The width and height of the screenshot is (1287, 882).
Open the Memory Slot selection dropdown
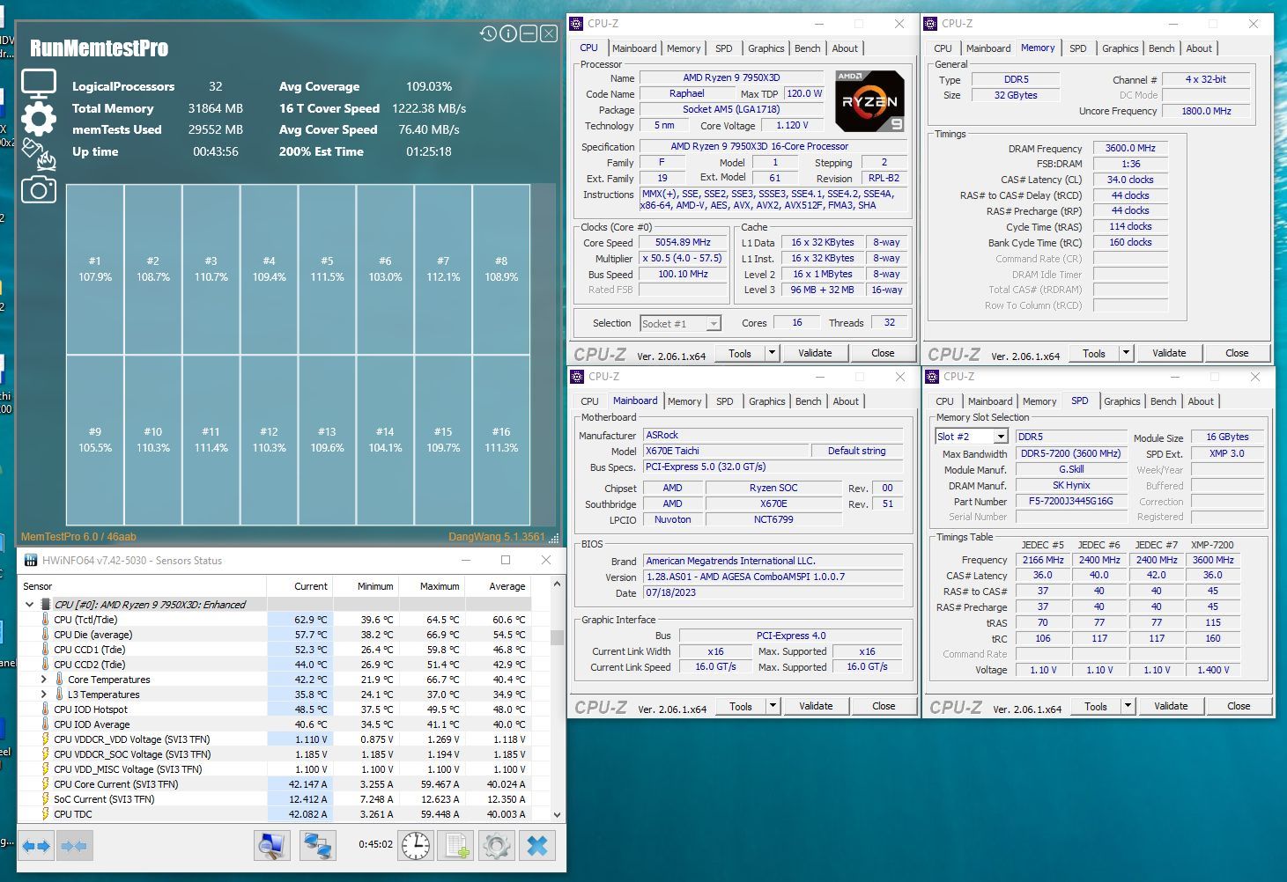pos(1001,436)
